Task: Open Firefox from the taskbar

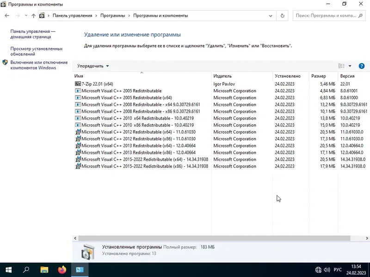Action: 62,270
